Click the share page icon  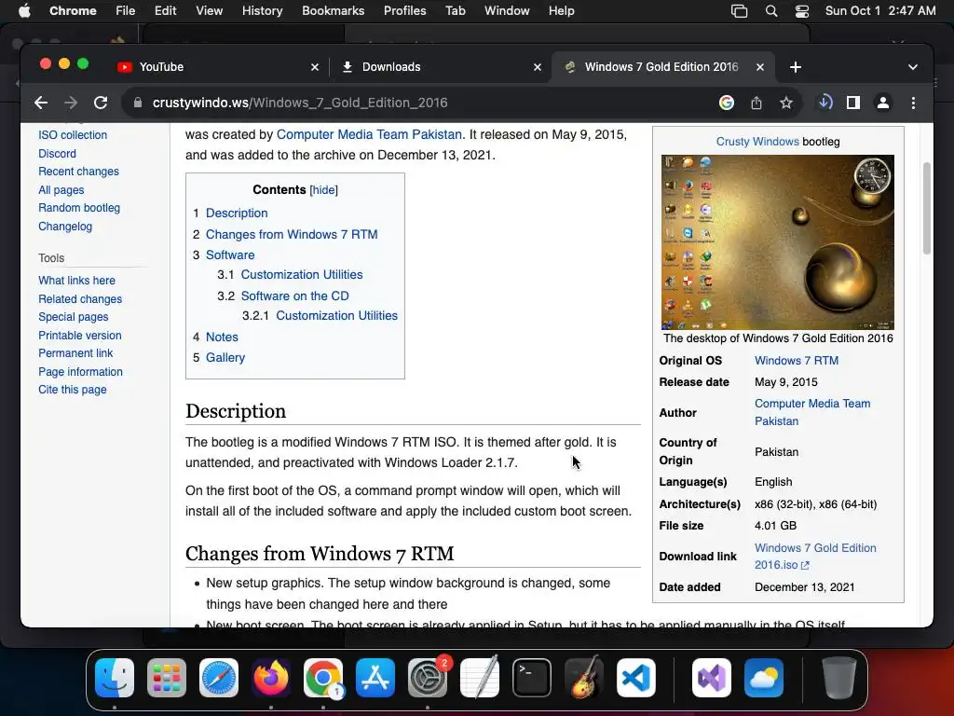tap(756, 103)
